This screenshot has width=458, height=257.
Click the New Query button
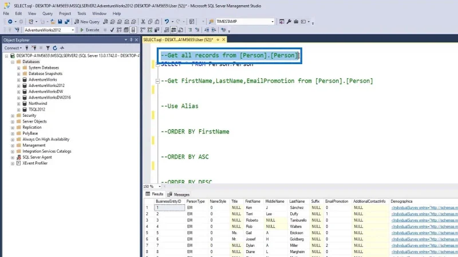87,22
